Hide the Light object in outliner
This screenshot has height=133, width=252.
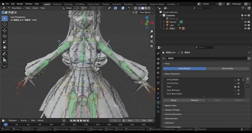(x=245, y=25)
